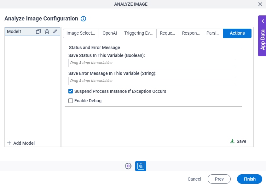
Task: Click the Status and Error Message heading
Action: [x=95, y=48]
